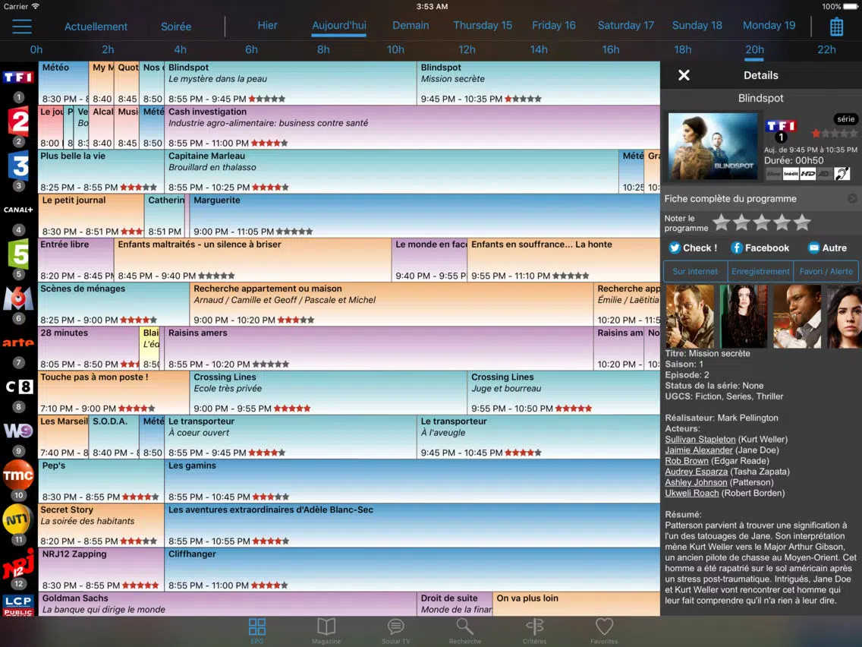Open Crossing Lines Juge et bourreau block
Screen dimensions: 862x647
click(564, 393)
